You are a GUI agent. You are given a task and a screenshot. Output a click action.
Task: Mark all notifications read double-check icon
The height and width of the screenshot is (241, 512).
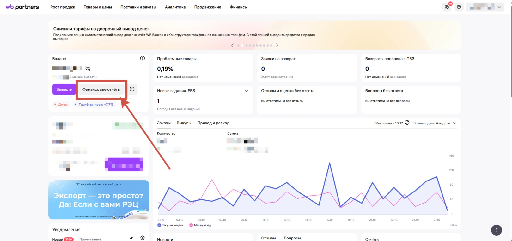point(131,238)
